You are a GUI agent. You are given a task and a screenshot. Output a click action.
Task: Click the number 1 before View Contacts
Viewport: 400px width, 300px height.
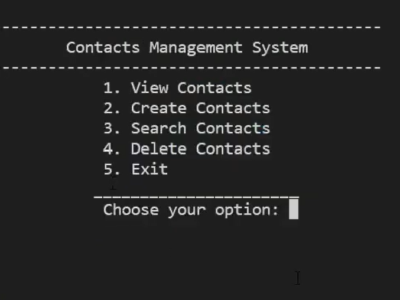coord(108,88)
